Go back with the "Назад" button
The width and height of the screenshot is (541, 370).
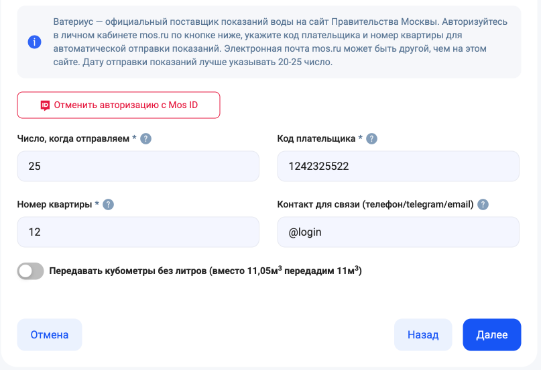pyautogui.click(x=423, y=334)
